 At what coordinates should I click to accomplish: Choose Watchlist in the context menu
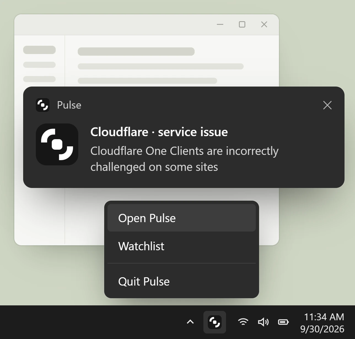click(x=181, y=246)
